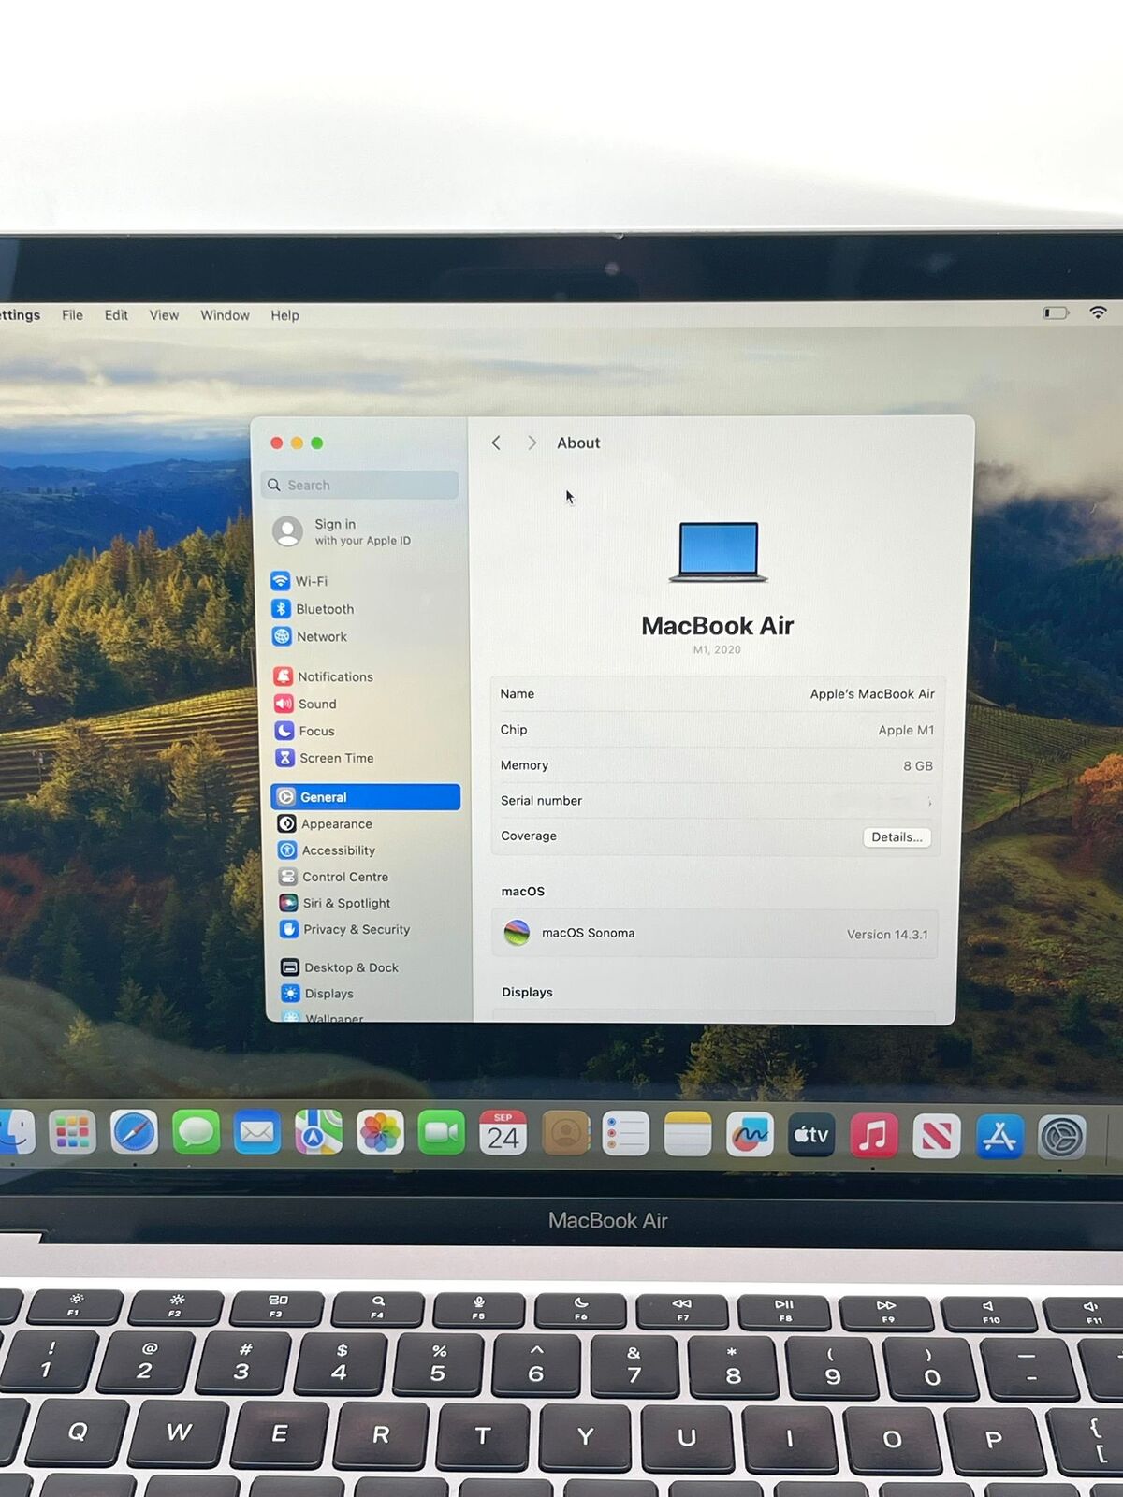The image size is (1123, 1497).
Task: Click the Serial number row
Action: tap(717, 801)
